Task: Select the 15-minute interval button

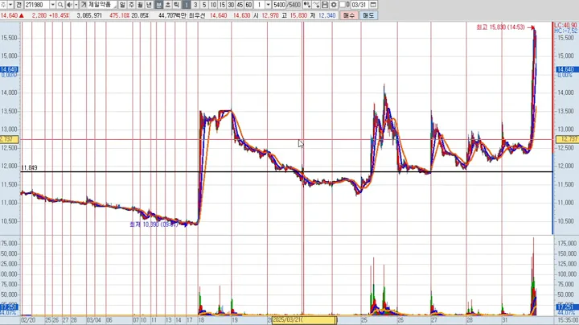Action: coord(222,5)
